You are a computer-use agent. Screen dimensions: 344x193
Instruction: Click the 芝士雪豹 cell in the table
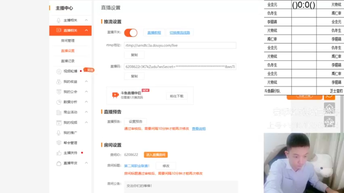point(330,91)
